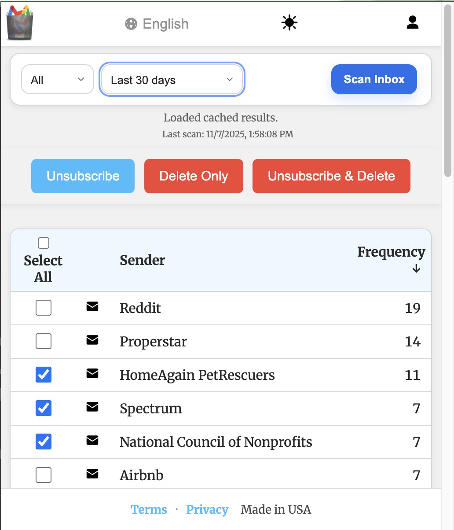Click the envelope icon next to Airbnb
This screenshot has height=530, width=454.
[92, 474]
